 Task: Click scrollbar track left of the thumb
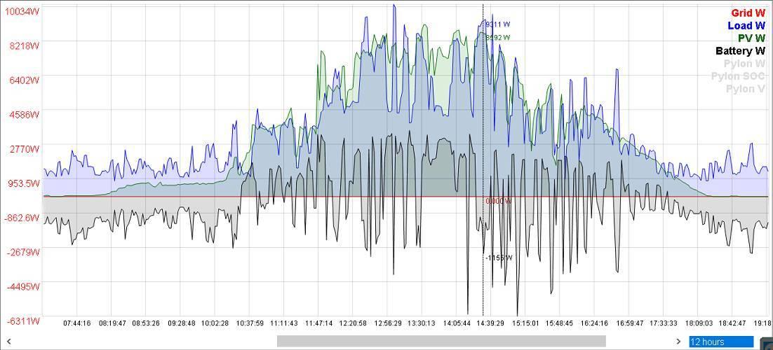tap(140, 342)
